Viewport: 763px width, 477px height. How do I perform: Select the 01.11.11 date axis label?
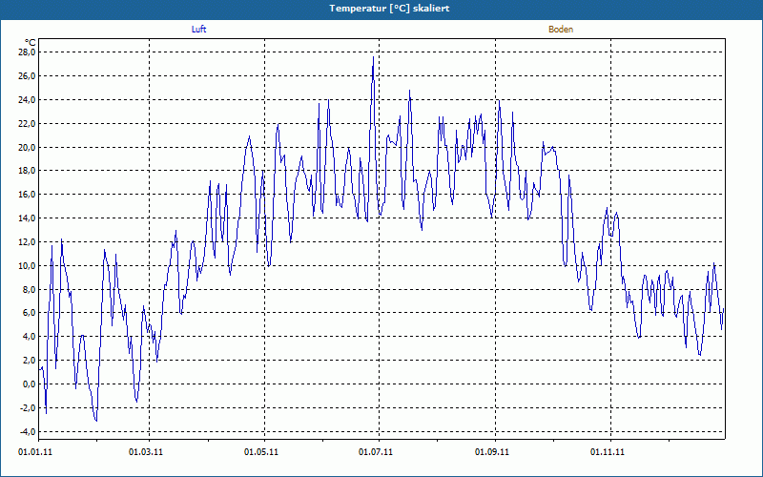coord(608,452)
